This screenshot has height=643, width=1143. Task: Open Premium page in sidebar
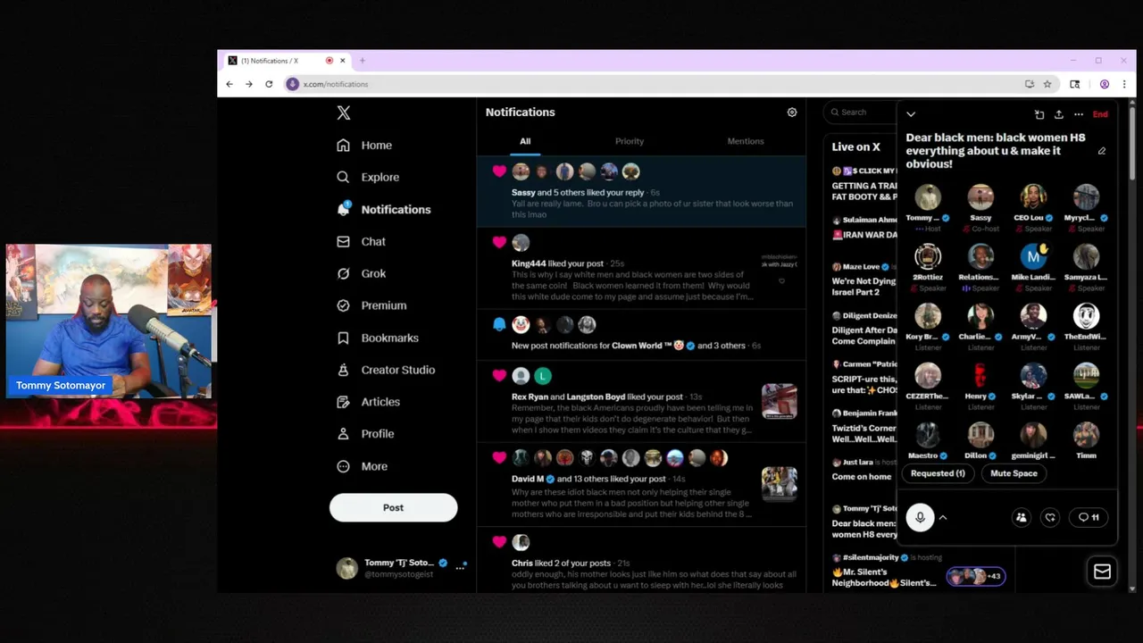[372, 305]
